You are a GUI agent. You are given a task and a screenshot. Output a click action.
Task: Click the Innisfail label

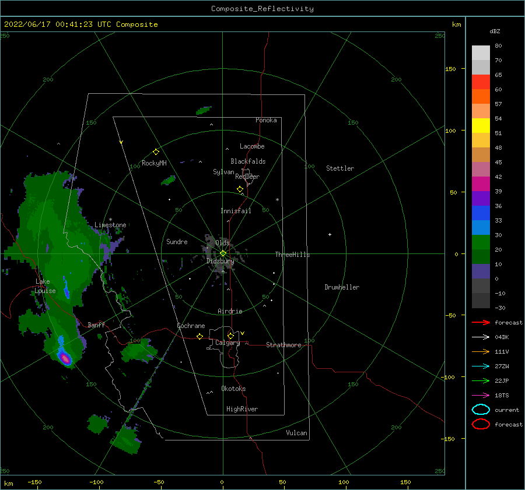pos(236,211)
